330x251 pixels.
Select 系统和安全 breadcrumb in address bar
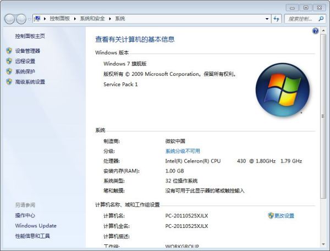92,19
